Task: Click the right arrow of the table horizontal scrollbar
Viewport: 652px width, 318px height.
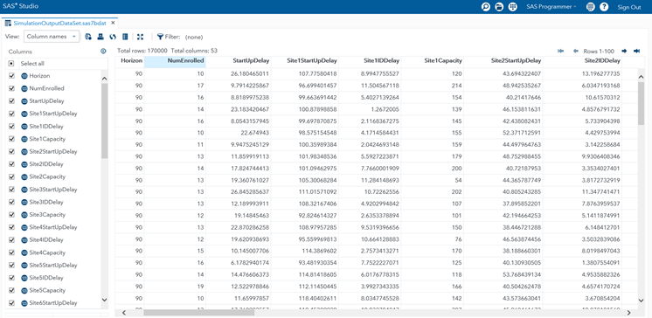Action: pyautogui.click(x=628, y=313)
